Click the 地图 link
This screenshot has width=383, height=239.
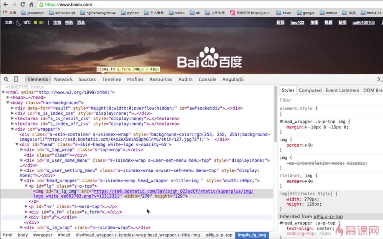[x=314, y=22]
